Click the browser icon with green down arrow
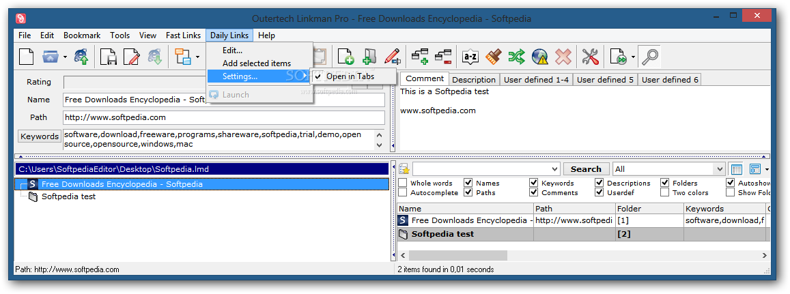Screen dimensions: 790x294 155,57
